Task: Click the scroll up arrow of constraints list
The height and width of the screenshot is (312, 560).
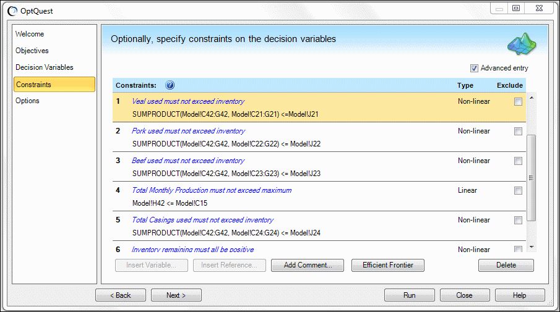Action: tap(532, 98)
